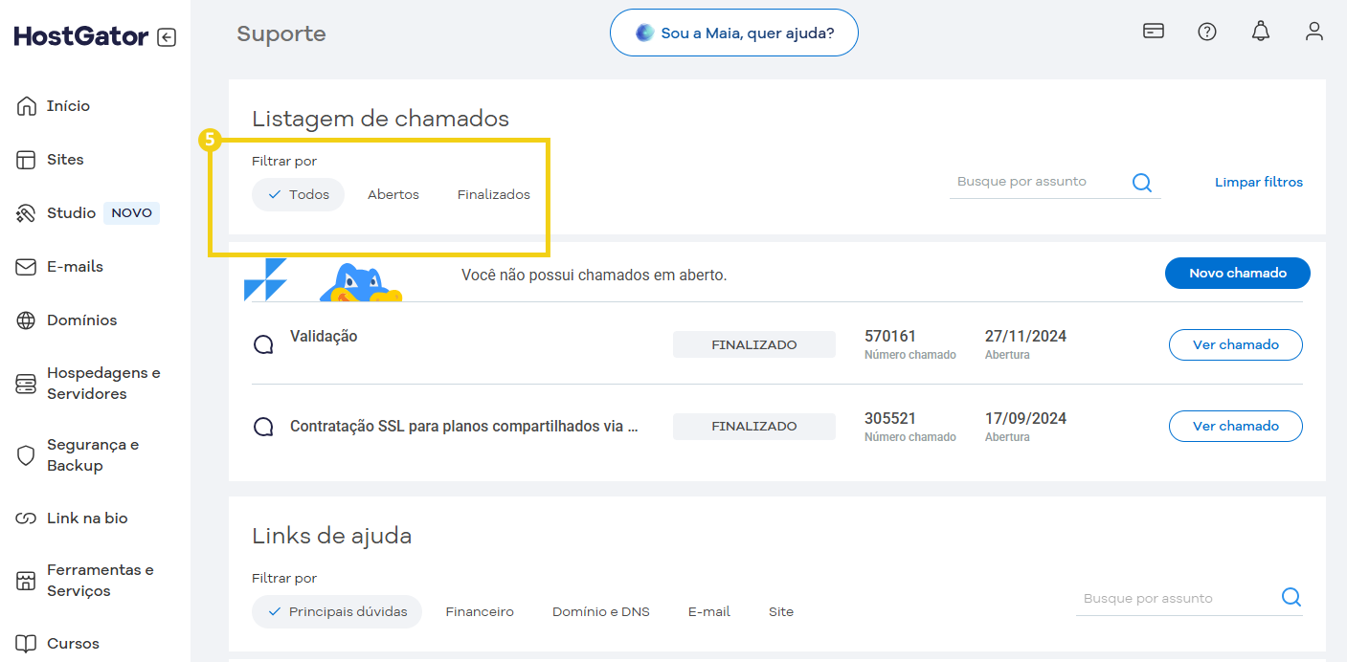Click ticket number 570161
The height and width of the screenshot is (662, 1347).
click(x=890, y=337)
